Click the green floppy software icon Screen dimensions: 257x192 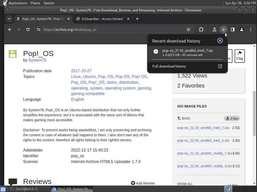click(x=13, y=54)
